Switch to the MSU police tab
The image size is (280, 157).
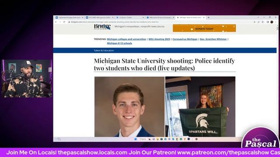tap(160, 17)
